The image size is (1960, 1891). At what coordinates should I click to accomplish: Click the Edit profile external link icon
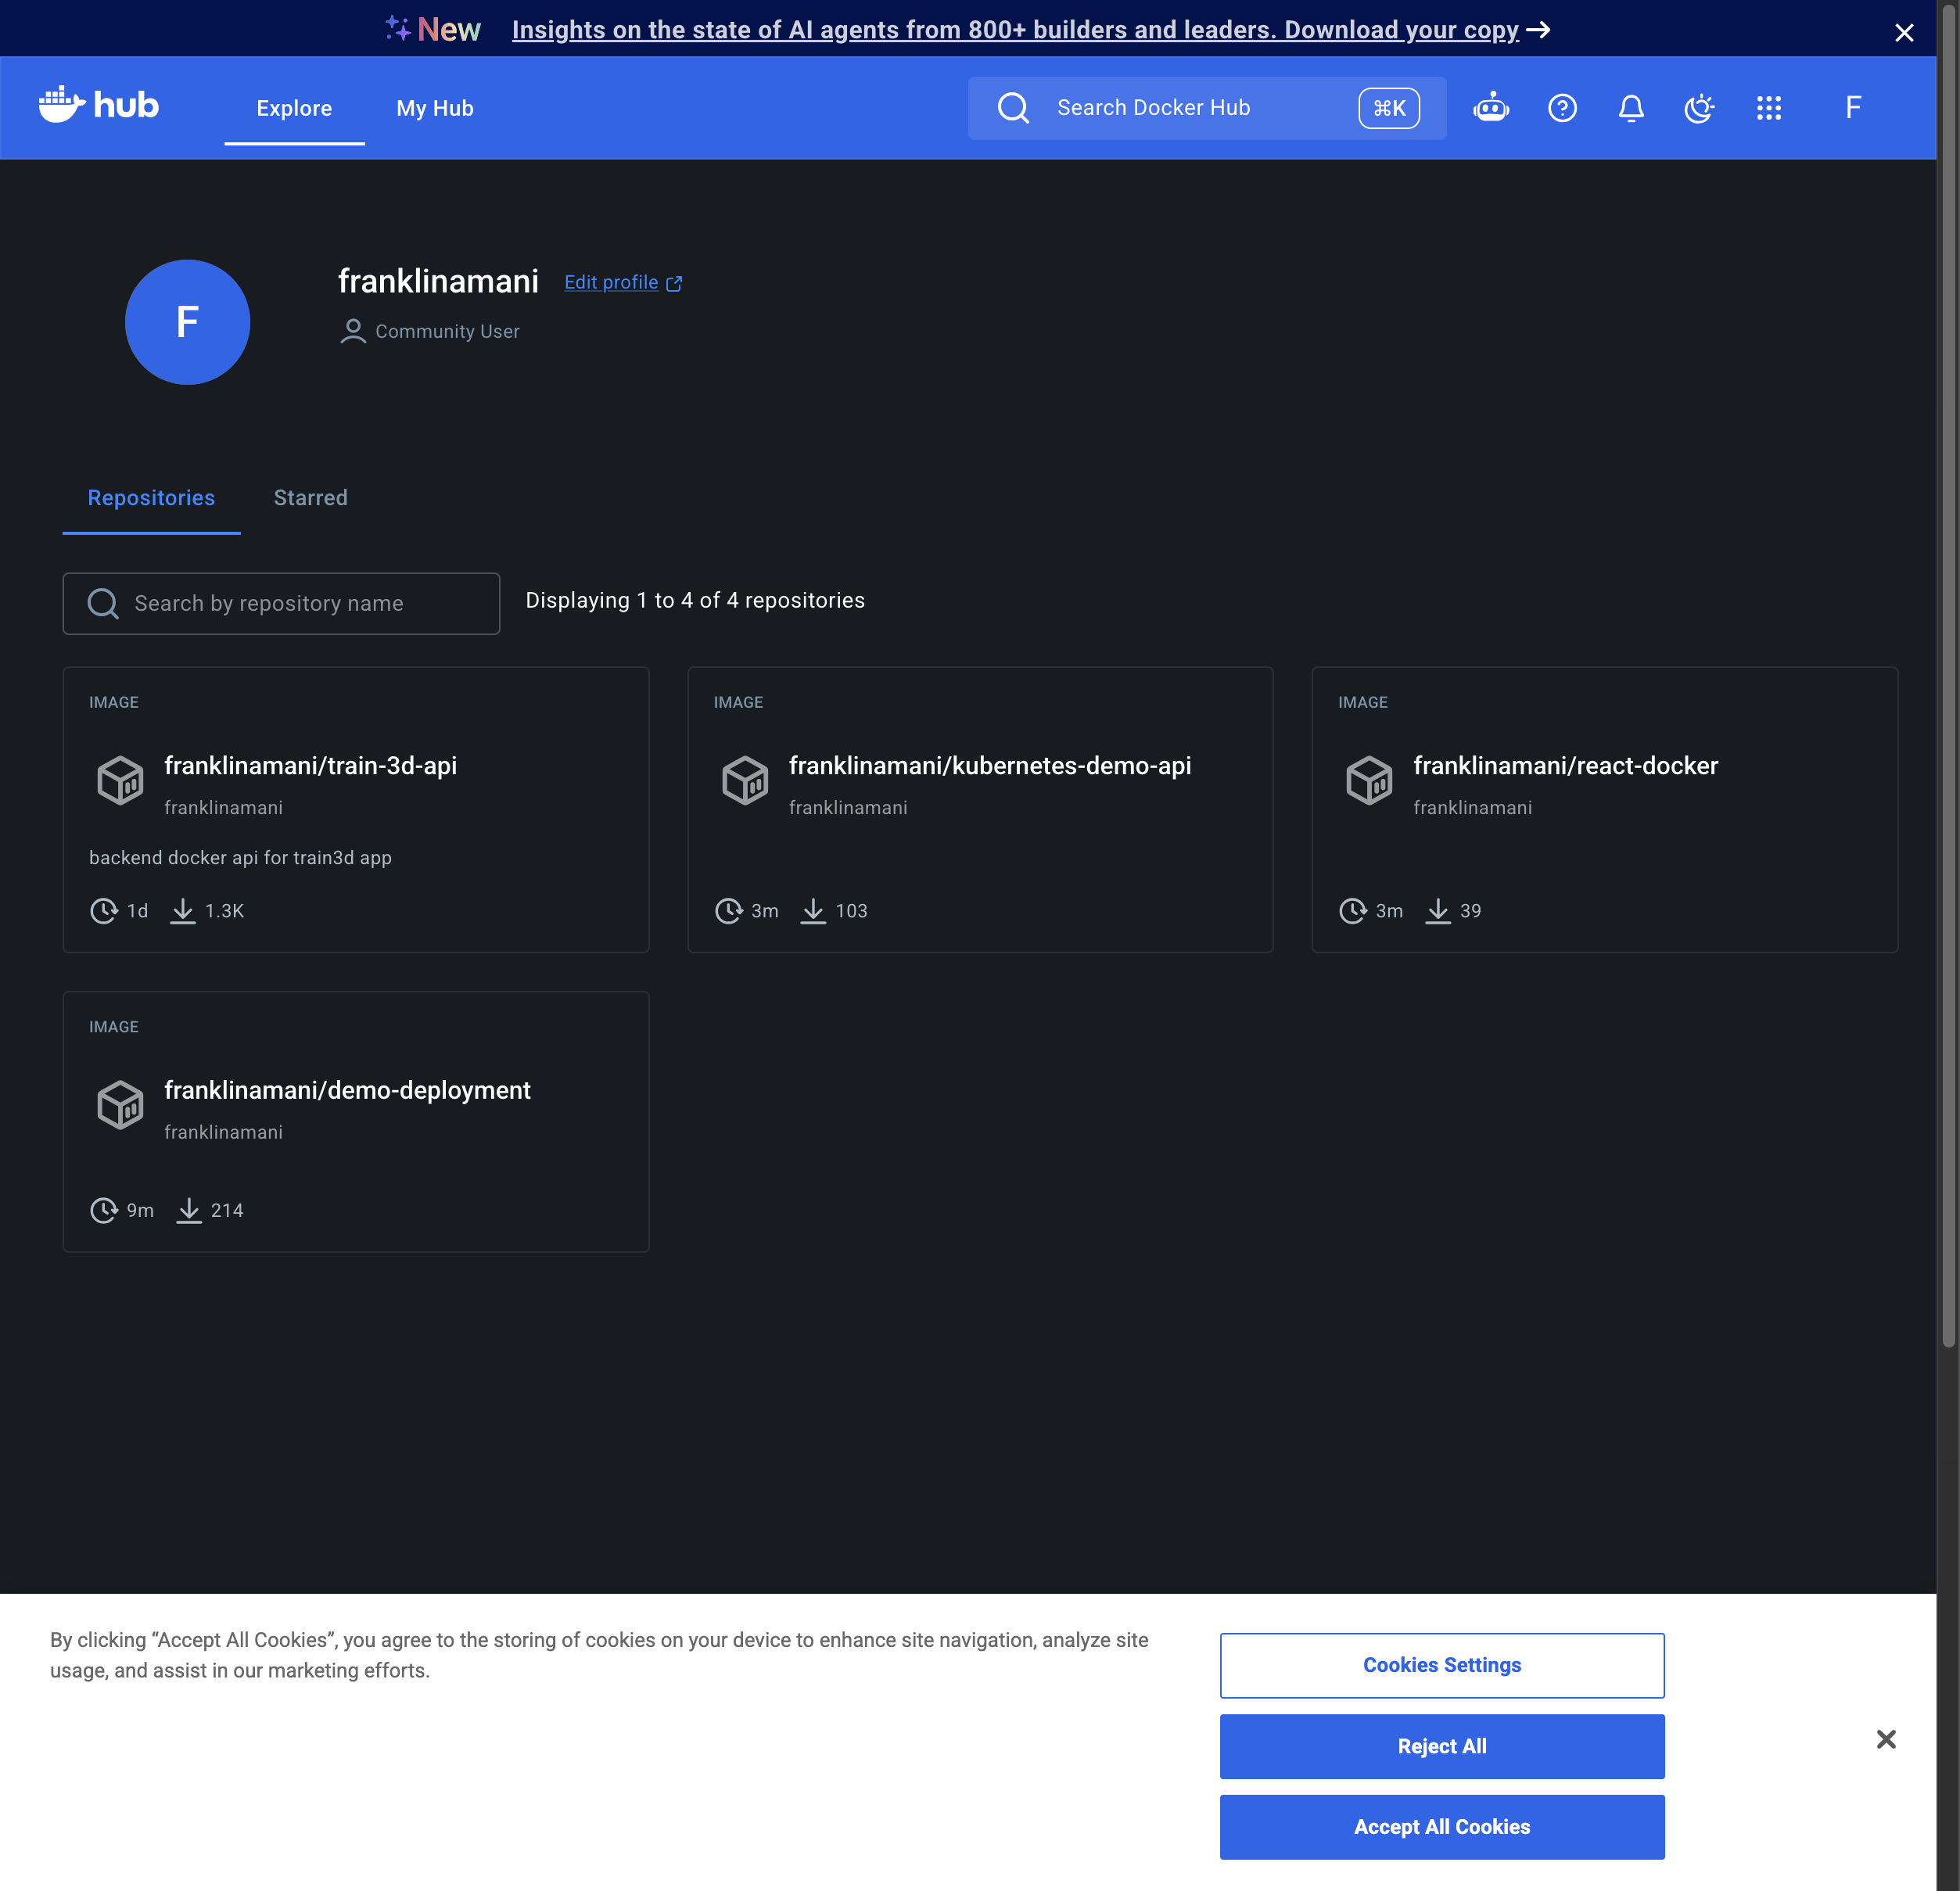tap(674, 283)
